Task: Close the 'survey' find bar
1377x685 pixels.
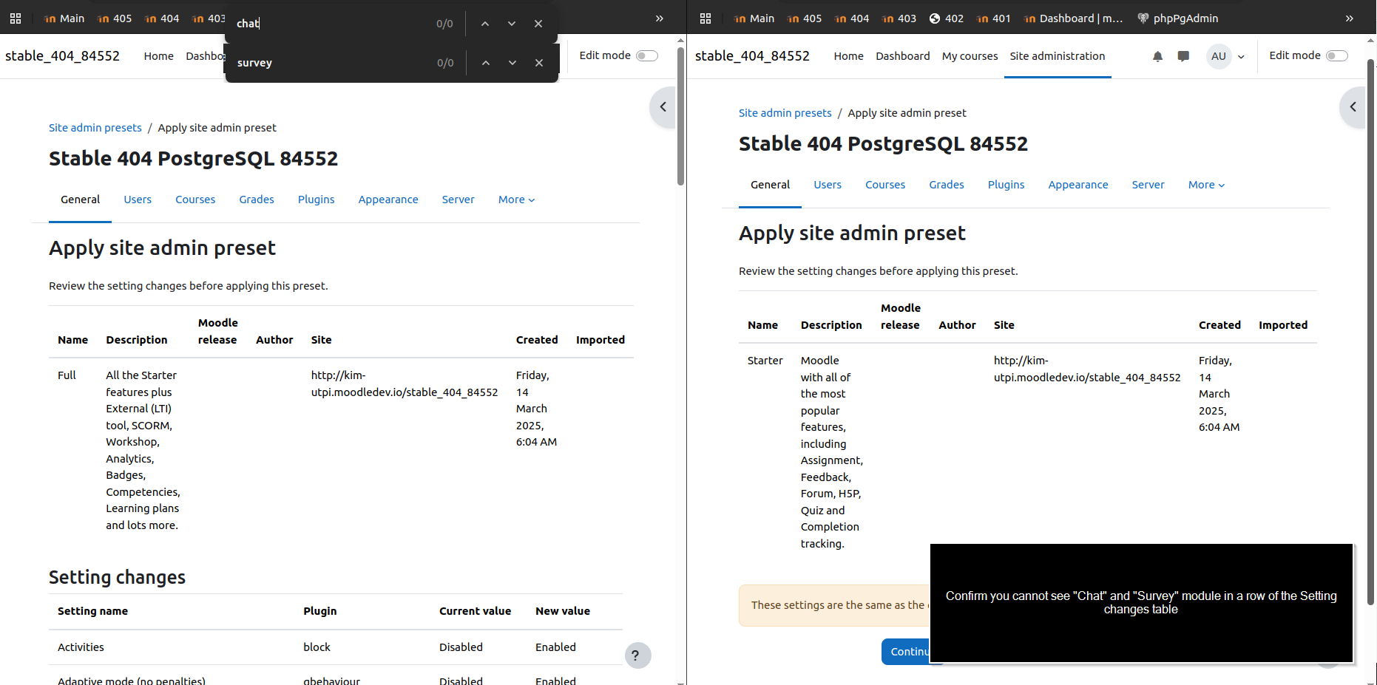Action: [x=539, y=63]
